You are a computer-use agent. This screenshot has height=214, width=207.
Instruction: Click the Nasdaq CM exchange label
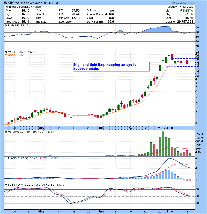(x=51, y=3)
